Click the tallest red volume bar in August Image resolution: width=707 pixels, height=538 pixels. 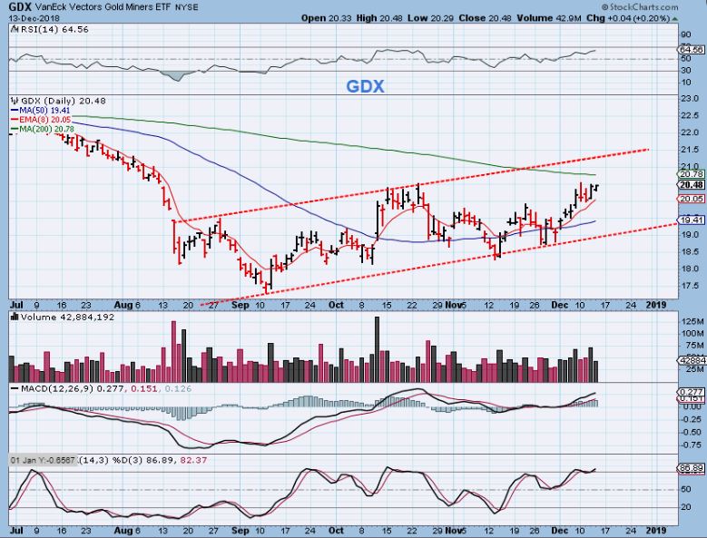(x=173, y=352)
